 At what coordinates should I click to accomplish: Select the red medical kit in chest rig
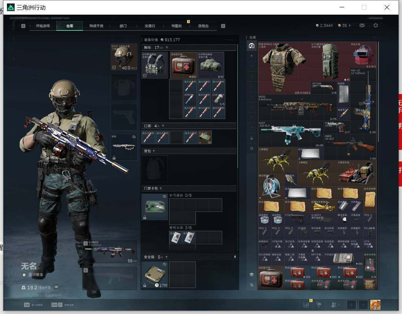[x=183, y=65]
